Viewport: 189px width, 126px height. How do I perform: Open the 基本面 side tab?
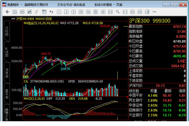[7, 94]
